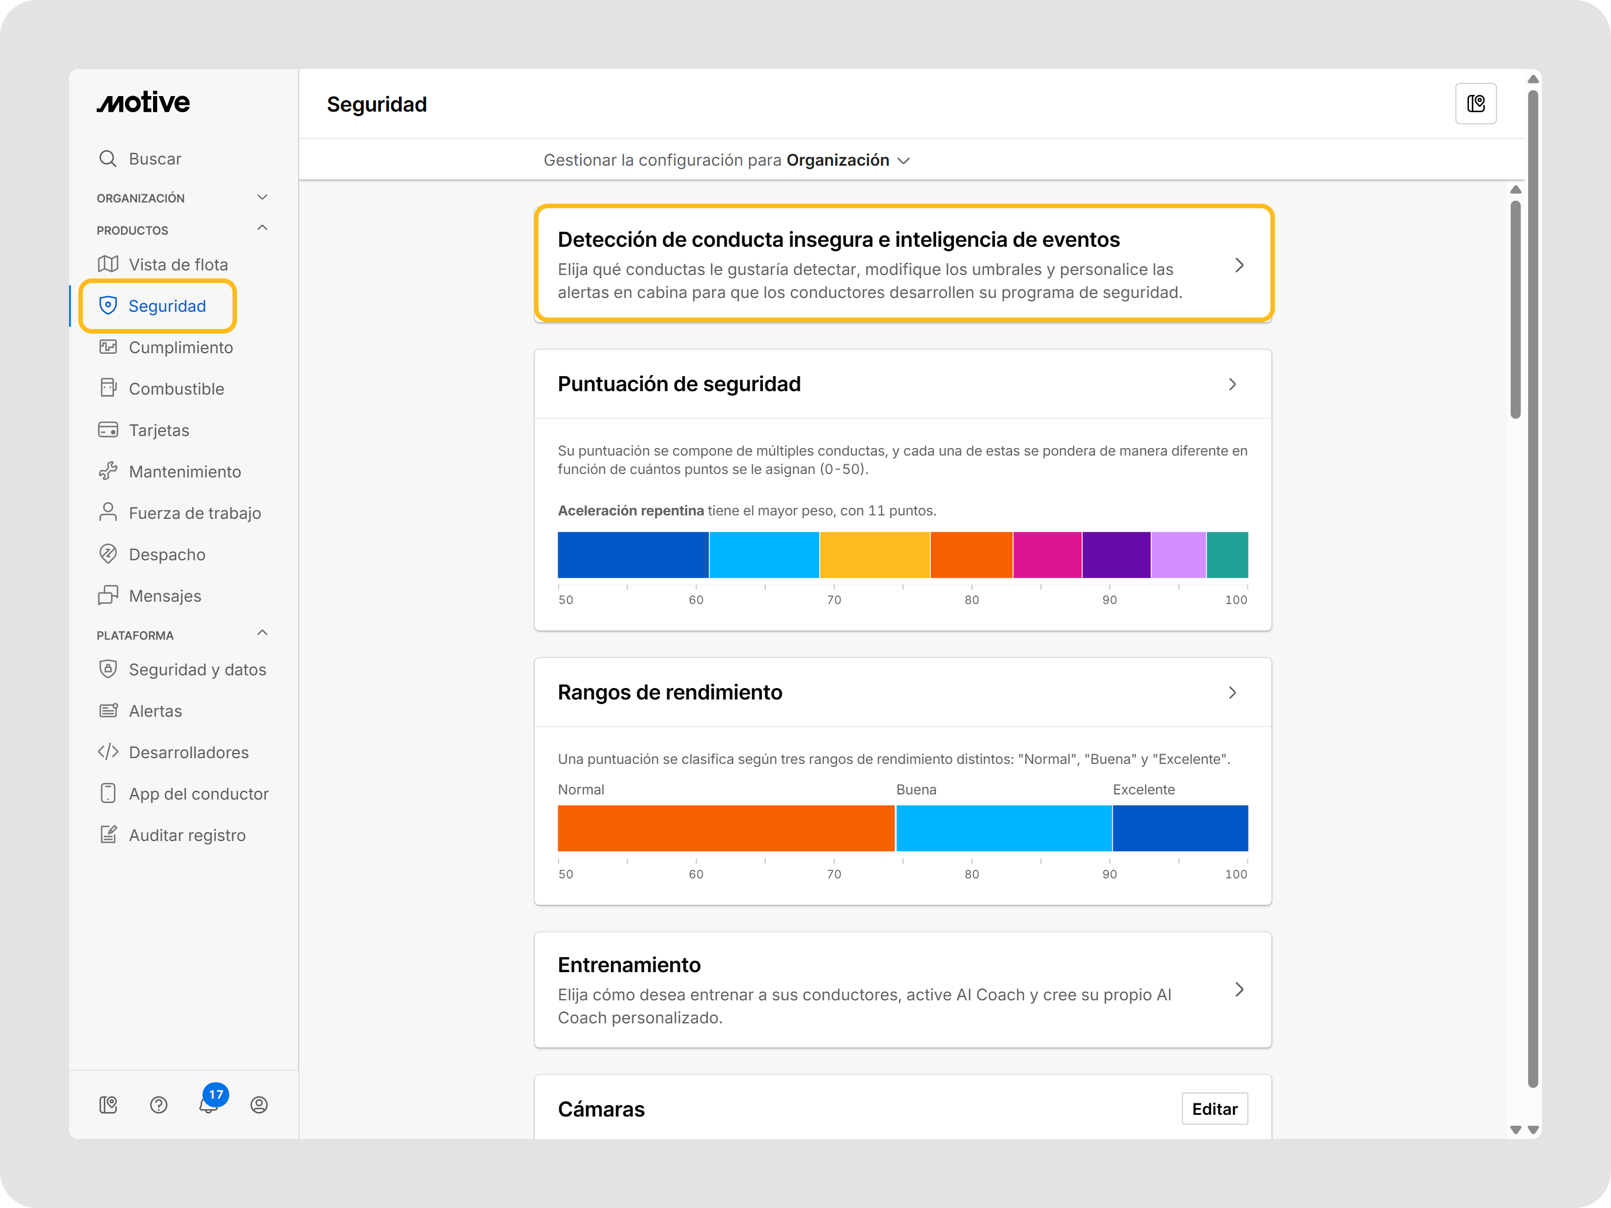Click the map icon in bottom sidebar
Image resolution: width=1611 pixels, height=1208 pixels.
tap(109, 1104)
